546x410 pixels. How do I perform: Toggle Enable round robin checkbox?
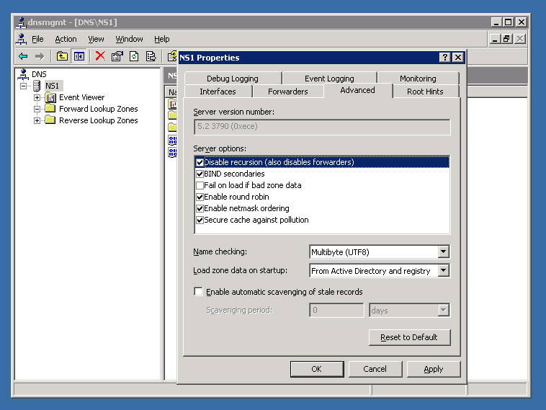click(x=200, y=197)
